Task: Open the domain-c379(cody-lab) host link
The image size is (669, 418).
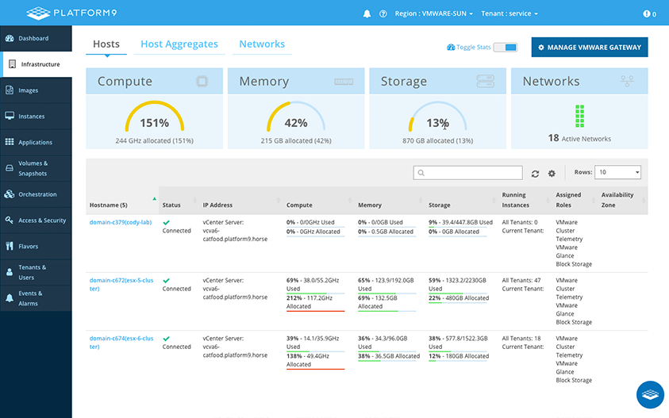Action: 121,222
